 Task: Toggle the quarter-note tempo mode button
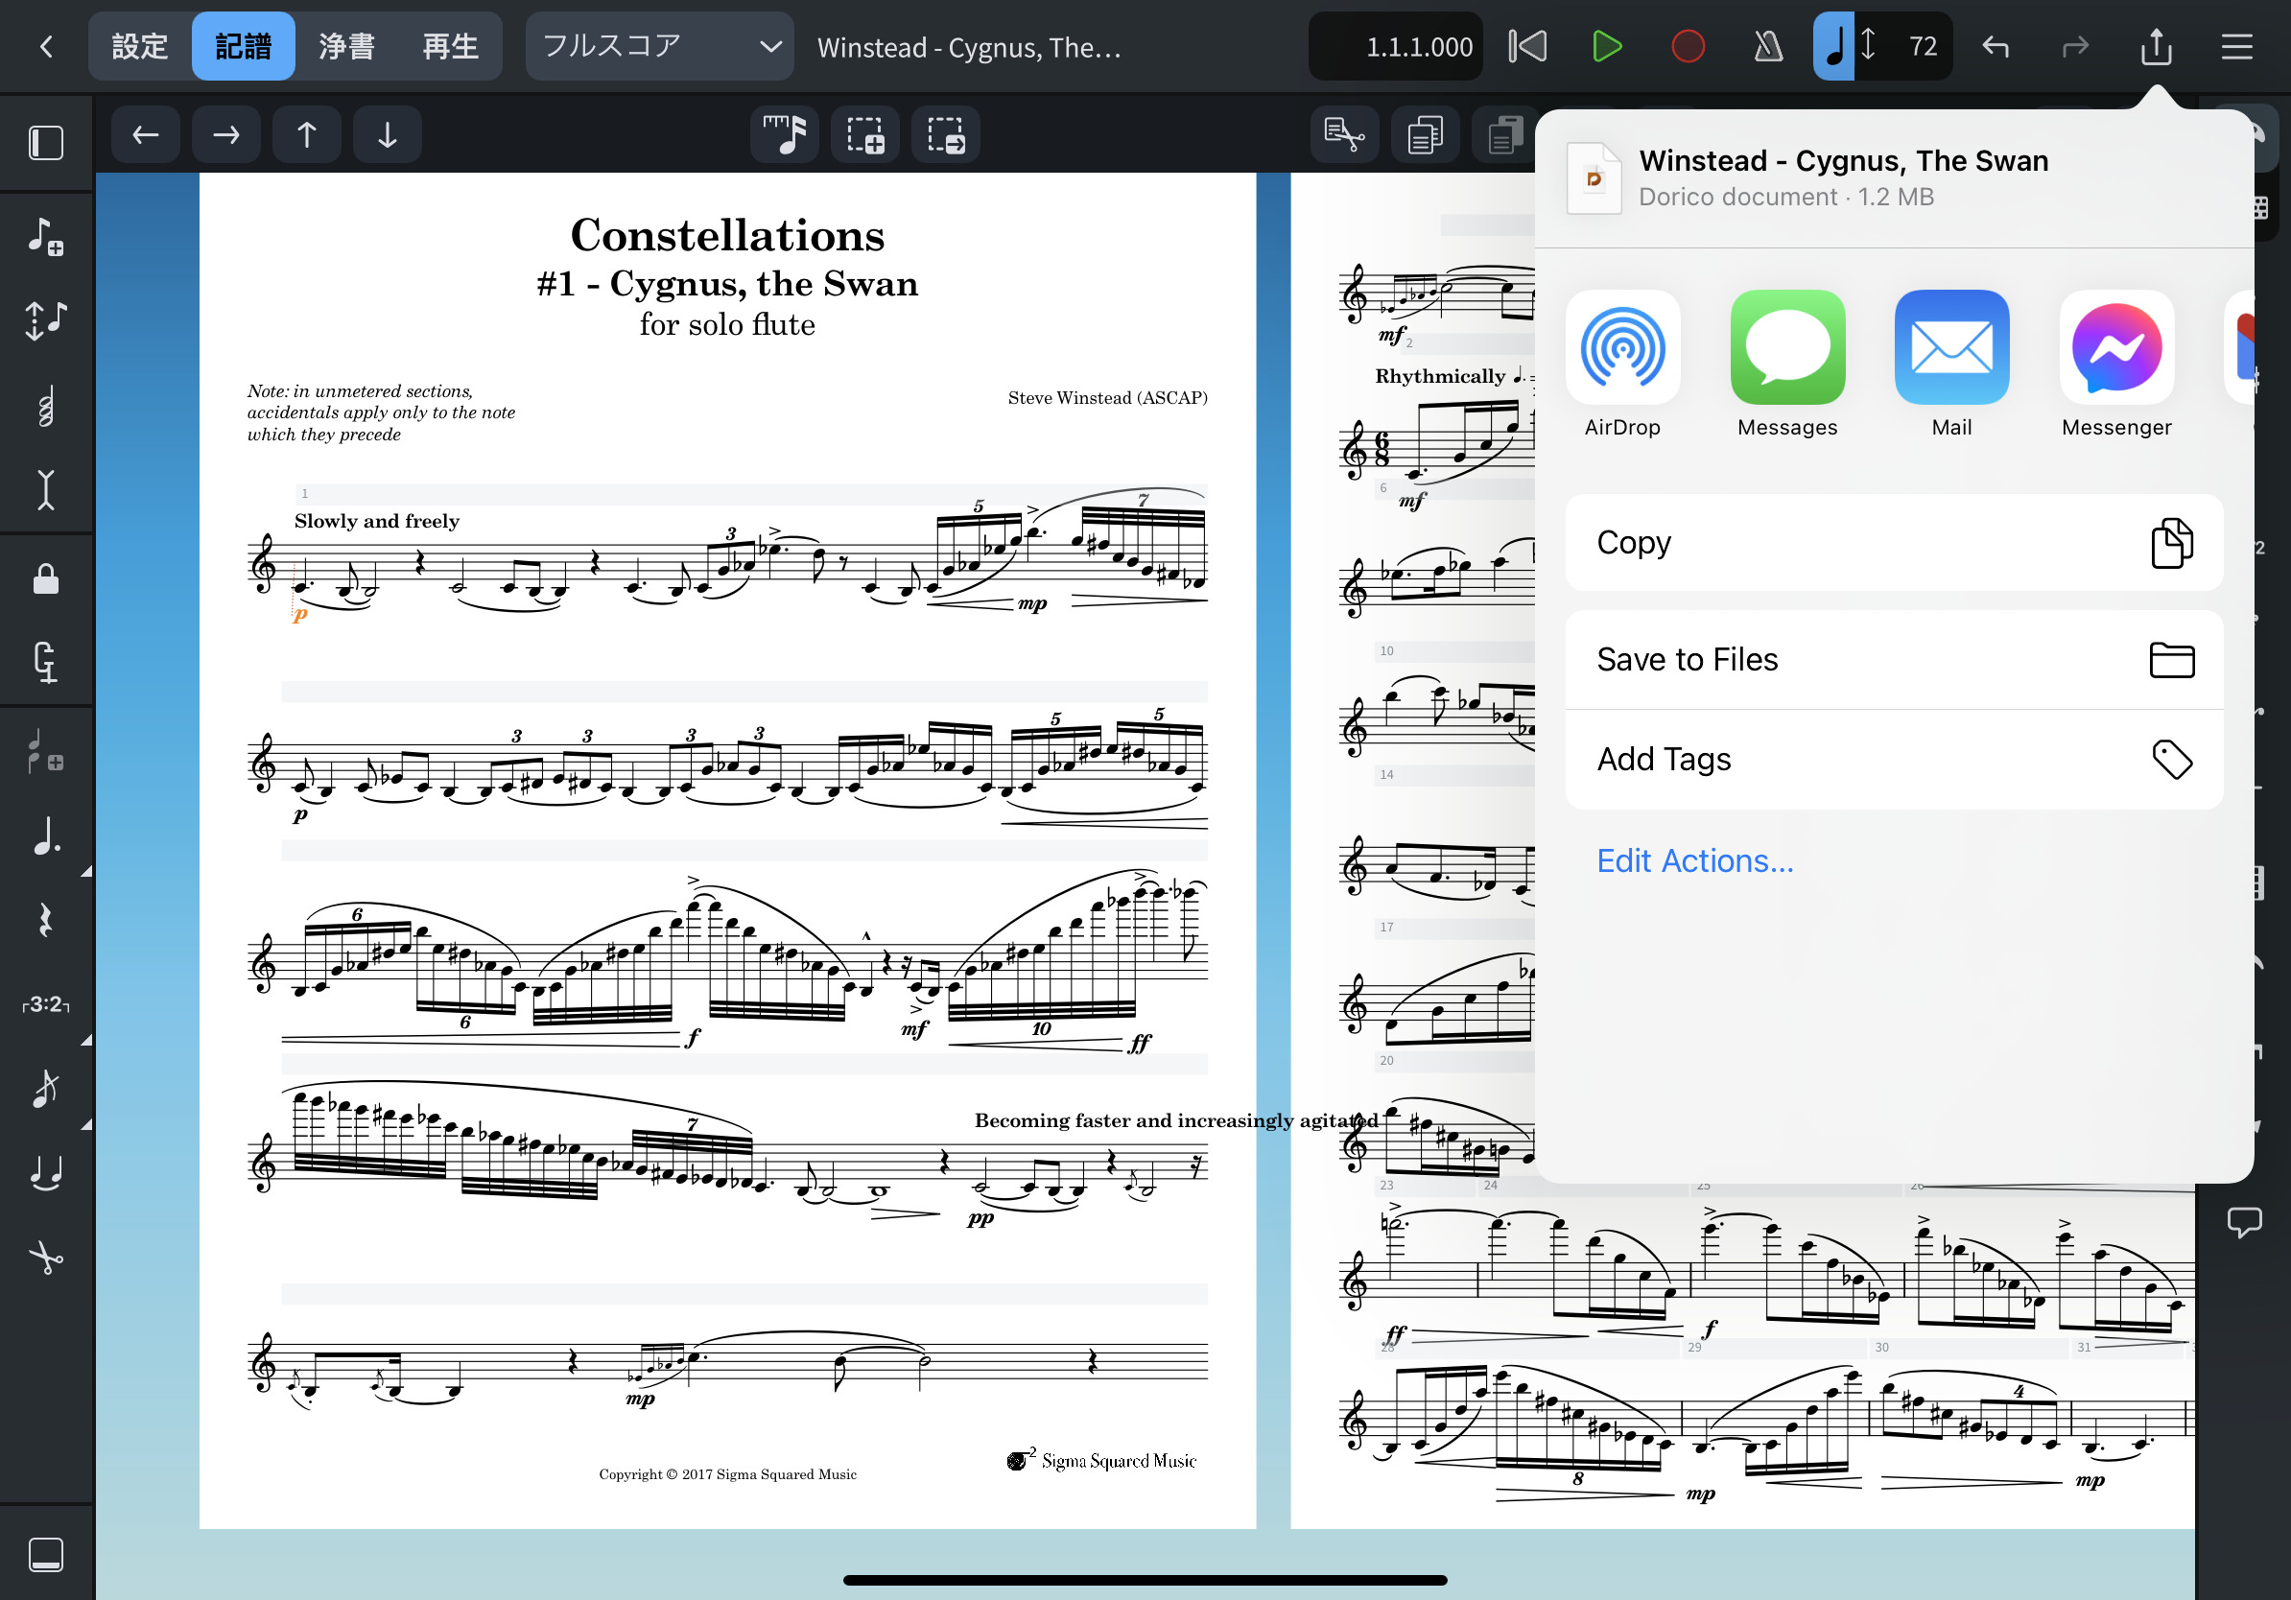1833,47
